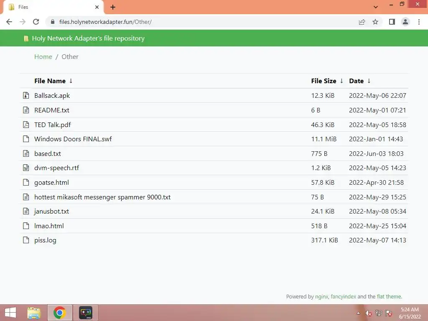The height and width of the screenshot is (321, 428).
Task: Click the archive icon beside Ballsack.apk
Action: pos(26,96)
